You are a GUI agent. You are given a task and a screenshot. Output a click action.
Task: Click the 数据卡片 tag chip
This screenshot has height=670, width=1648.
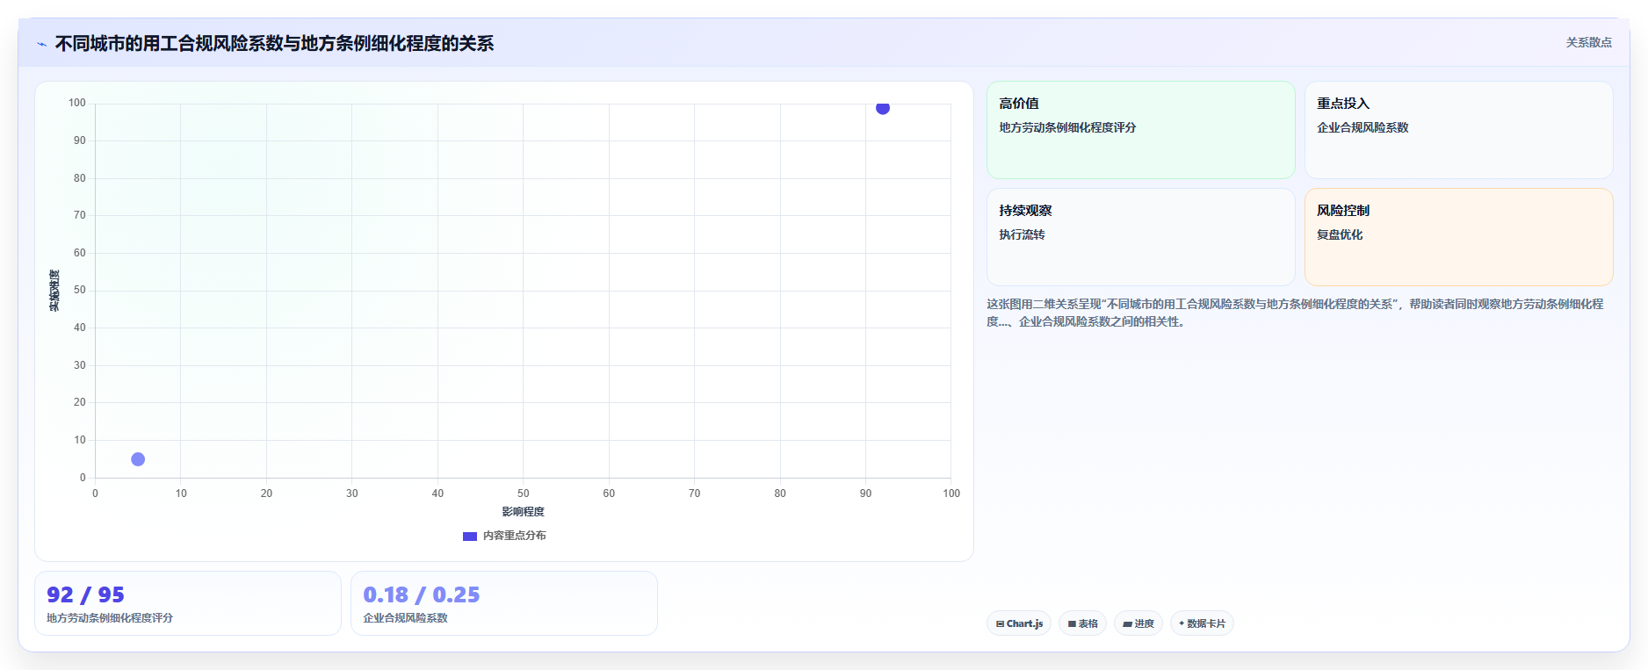(x=1202, y=623)
